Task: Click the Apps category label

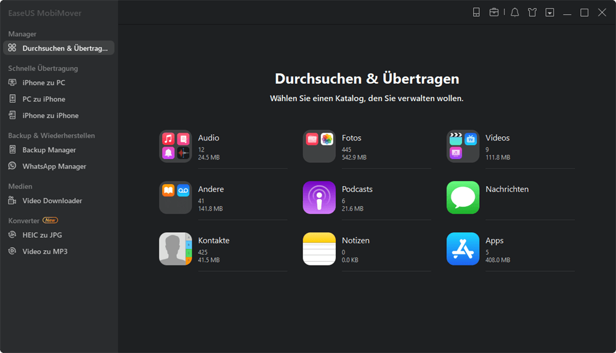Action: (x=495, y=241)
